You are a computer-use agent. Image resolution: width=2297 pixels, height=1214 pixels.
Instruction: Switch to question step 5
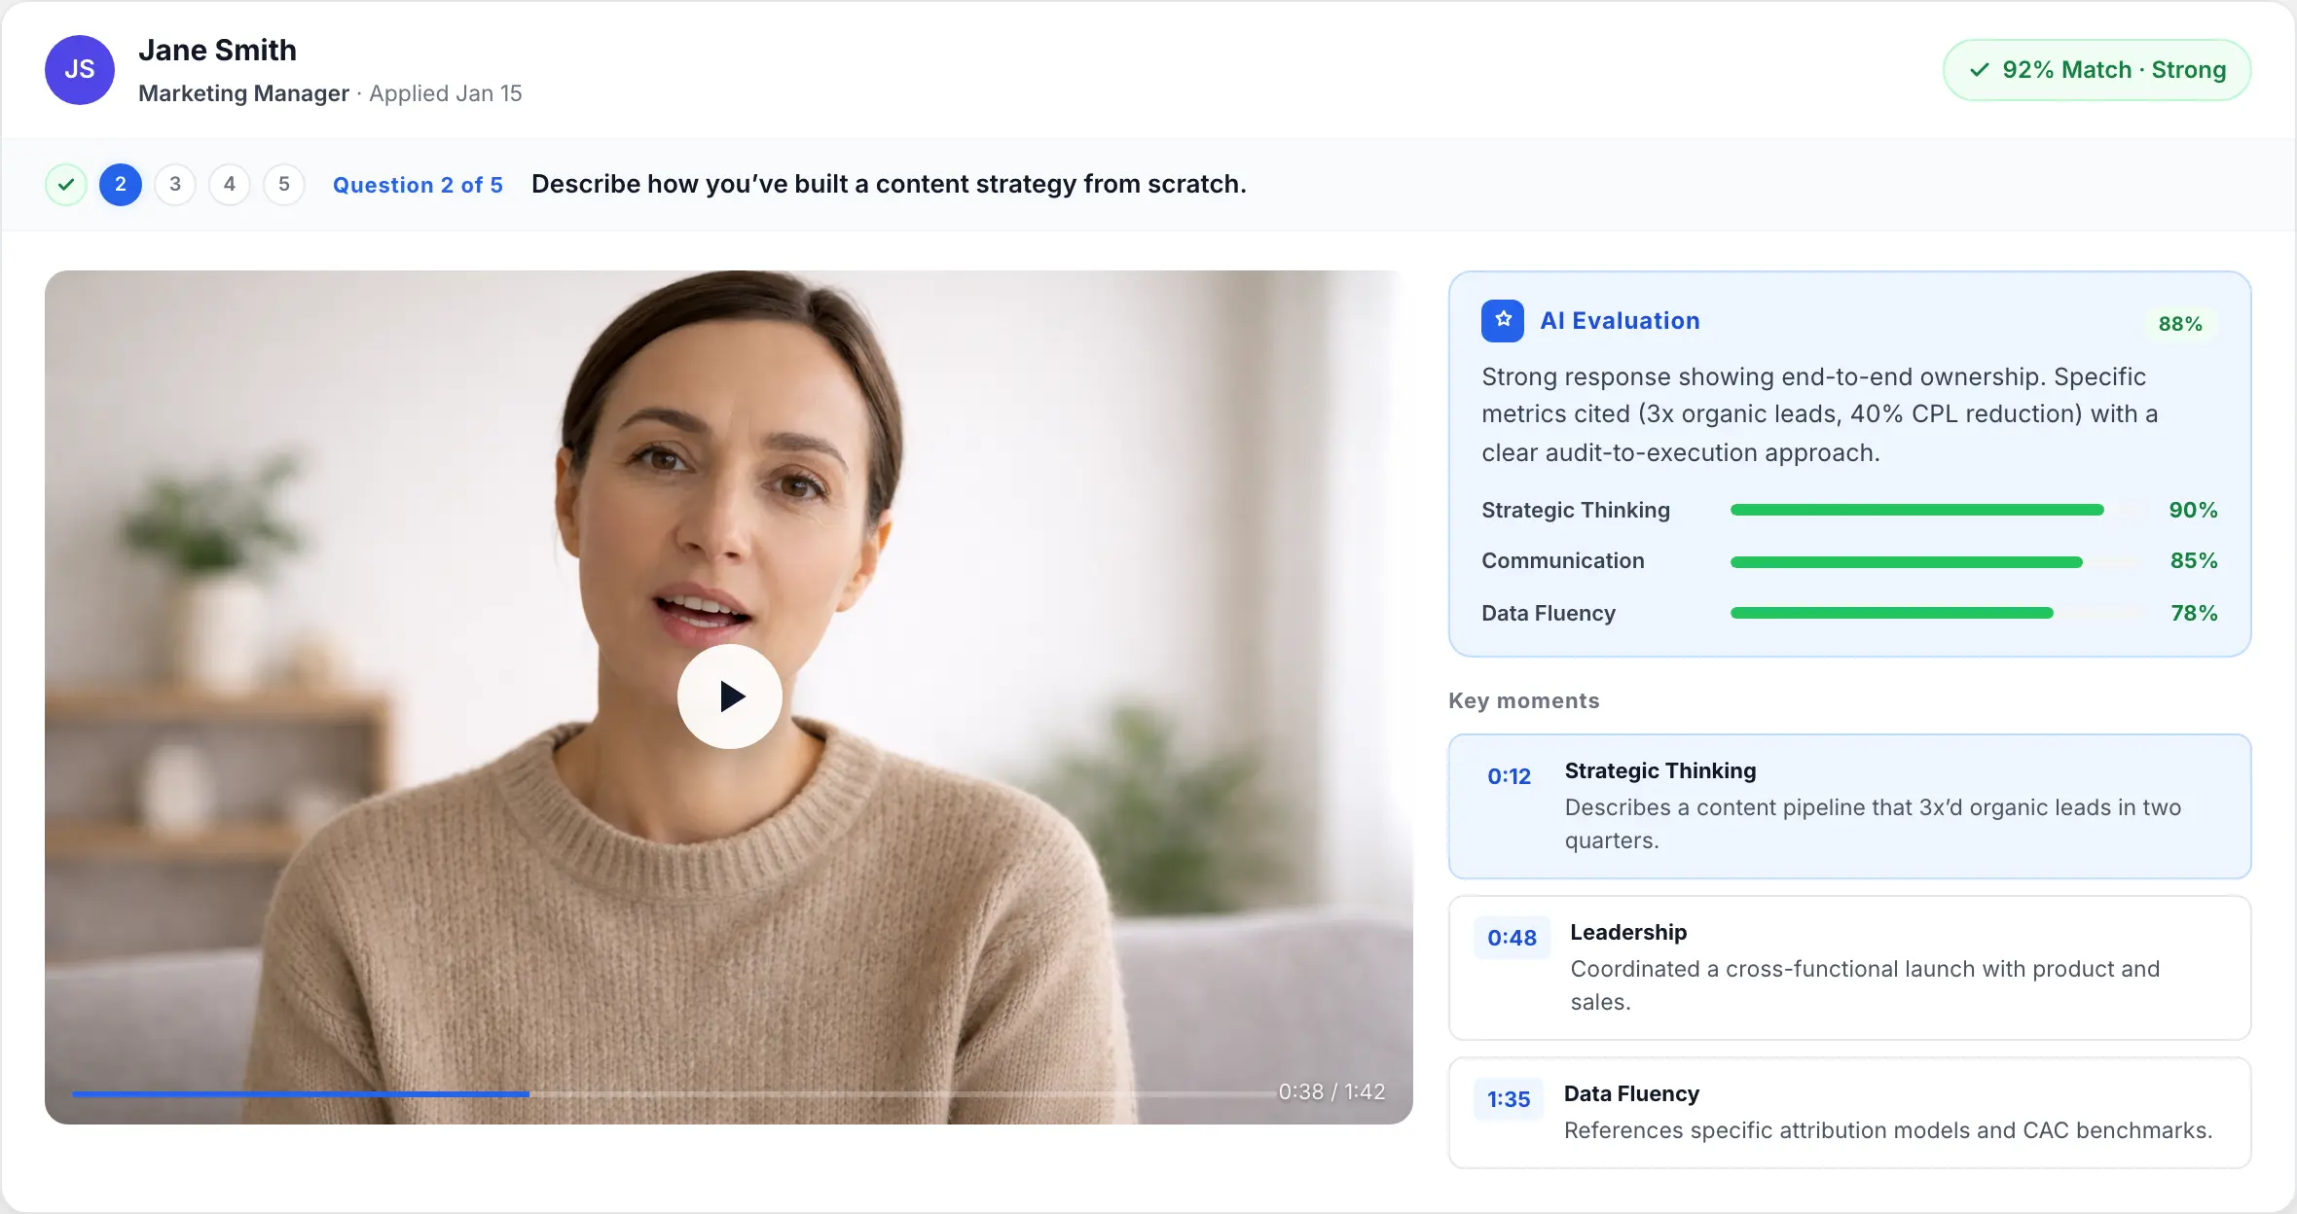coord(284,185)
